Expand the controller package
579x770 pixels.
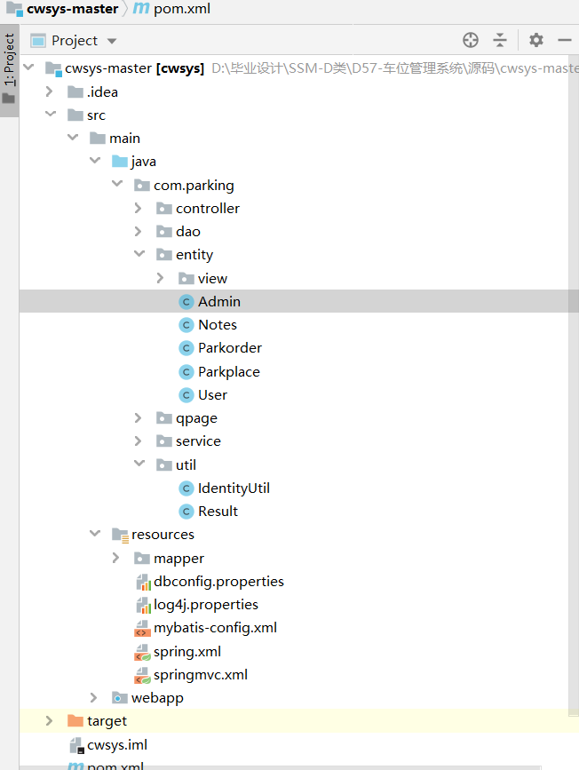pos(138,208)
